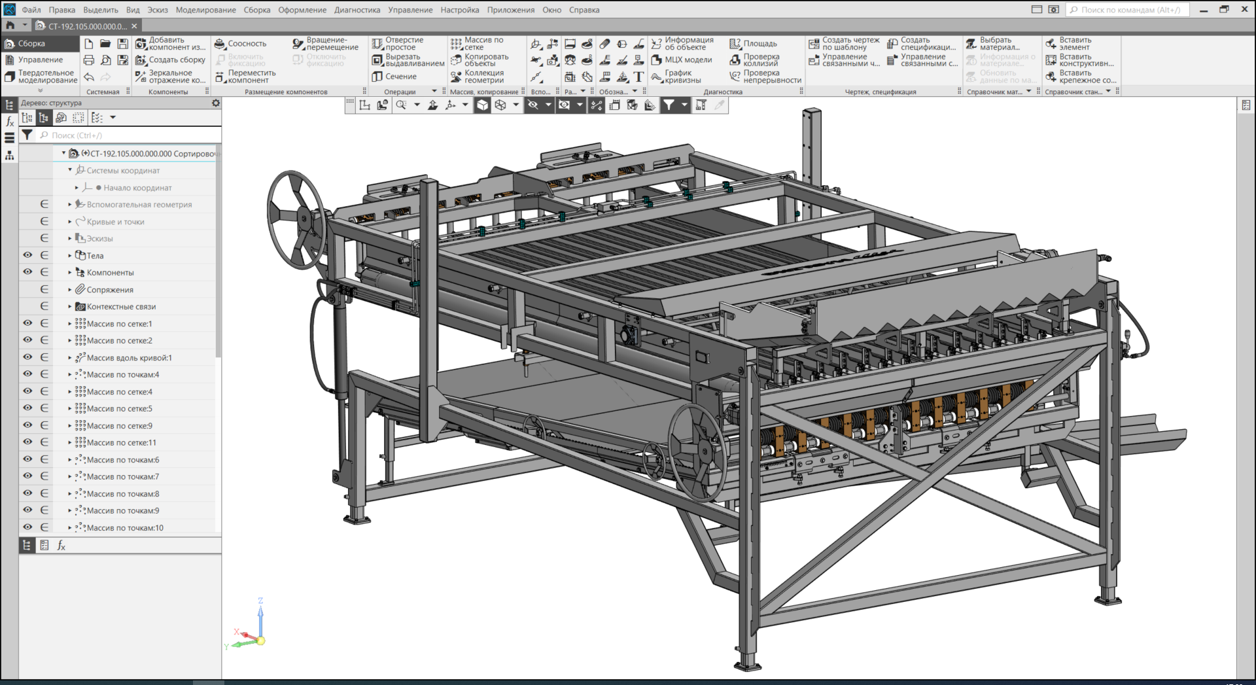Select the Array by grid tool
The height and width of the screenshot is (685, 1256).
(x=456, y=44)
